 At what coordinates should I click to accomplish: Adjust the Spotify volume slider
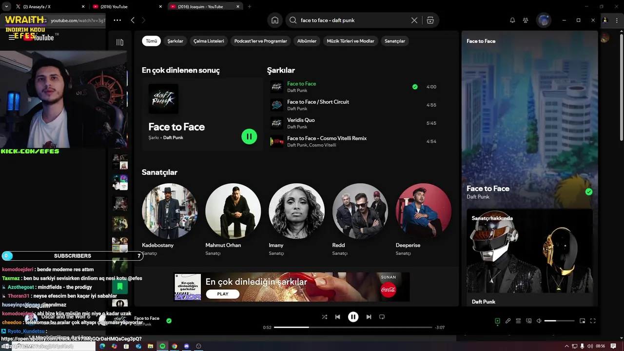click(559, 321)
